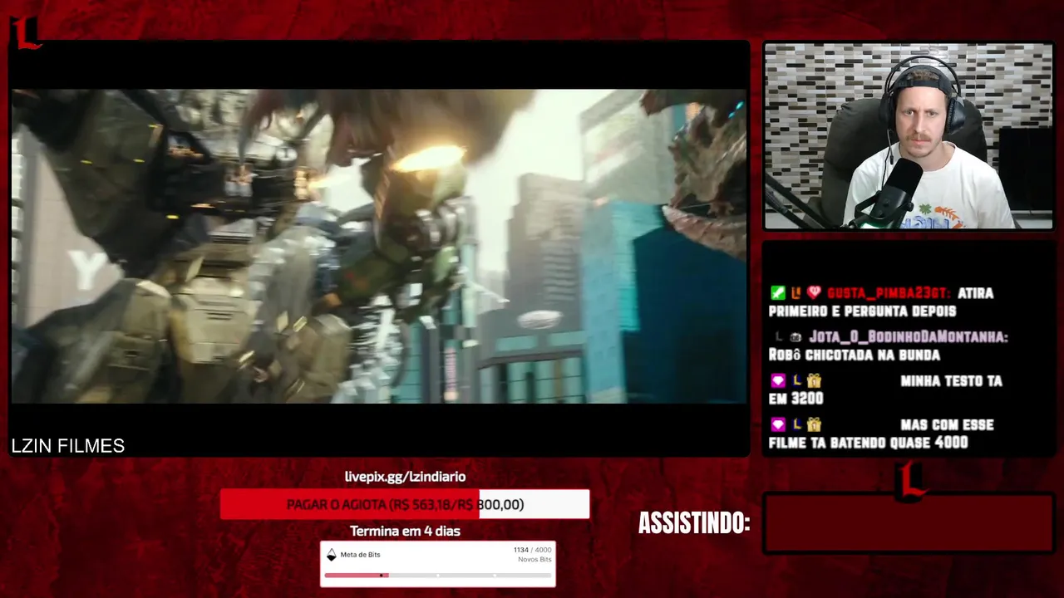Click the L badge on MINHA TESTO row
This screenshot has height=598, width=1064.
click(x=796, y=381)
